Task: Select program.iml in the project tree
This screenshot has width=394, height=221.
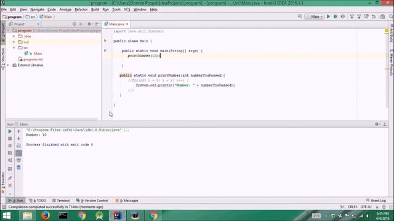Action: point(31,60)
